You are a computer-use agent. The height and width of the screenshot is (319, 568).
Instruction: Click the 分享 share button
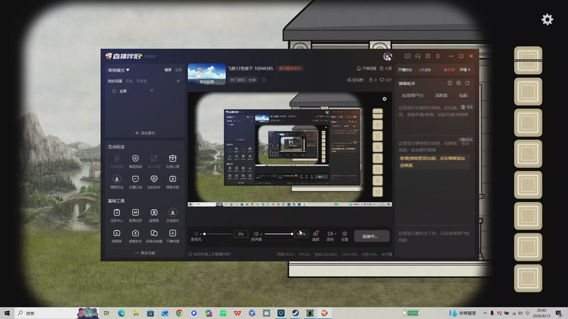pyautogui.click(x=386, y=68)
